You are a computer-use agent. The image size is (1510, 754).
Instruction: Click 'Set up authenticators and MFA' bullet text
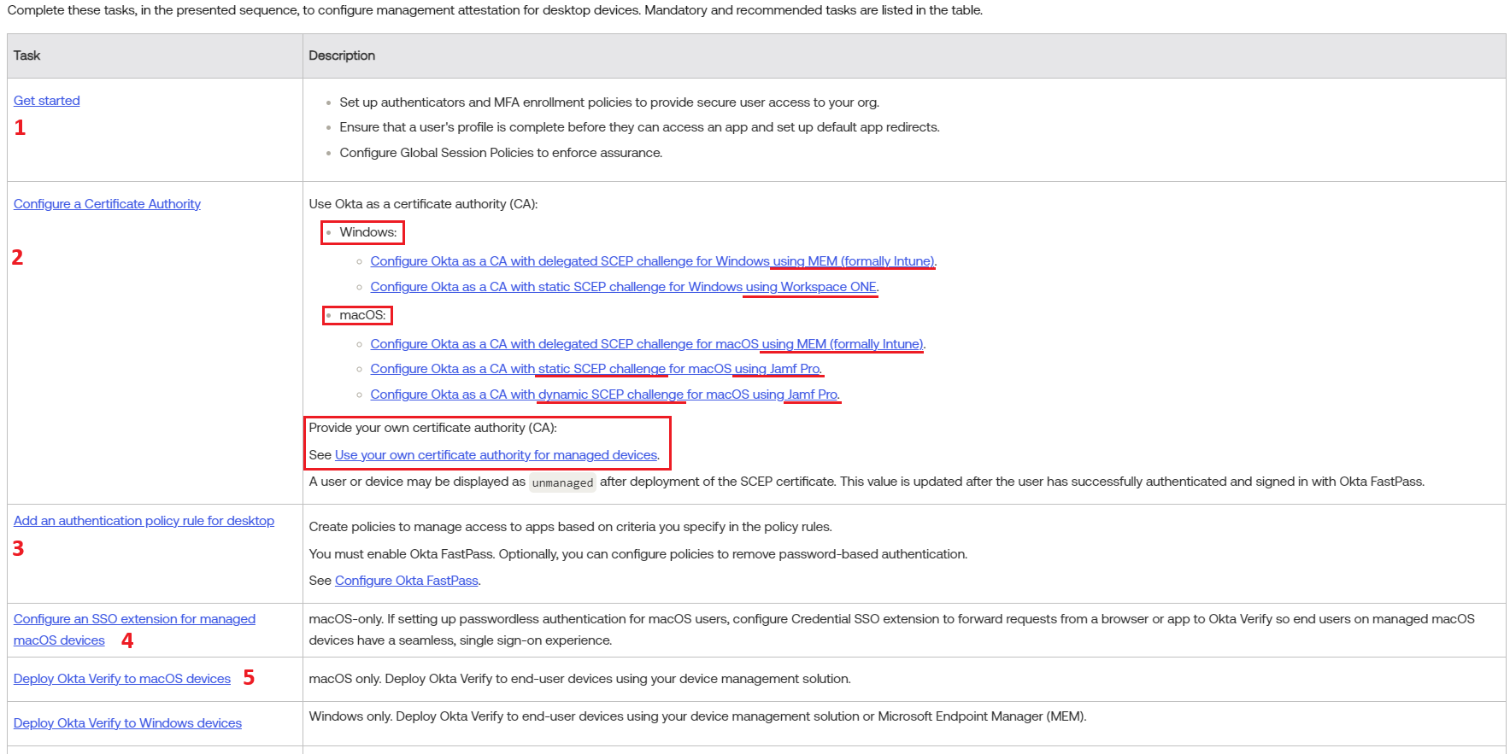(x=609, y=102)
